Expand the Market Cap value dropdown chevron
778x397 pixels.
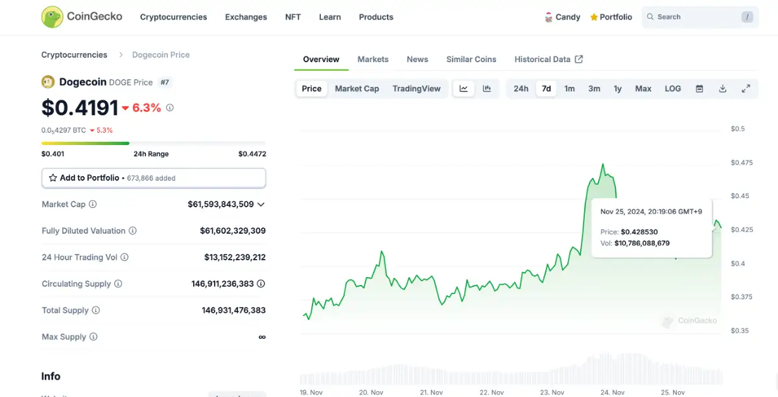coord(261,204)
